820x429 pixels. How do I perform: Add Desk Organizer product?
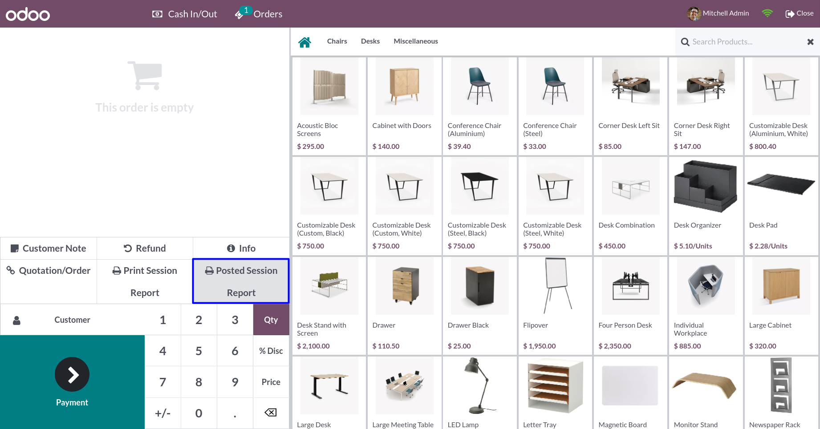coord(706,206)
